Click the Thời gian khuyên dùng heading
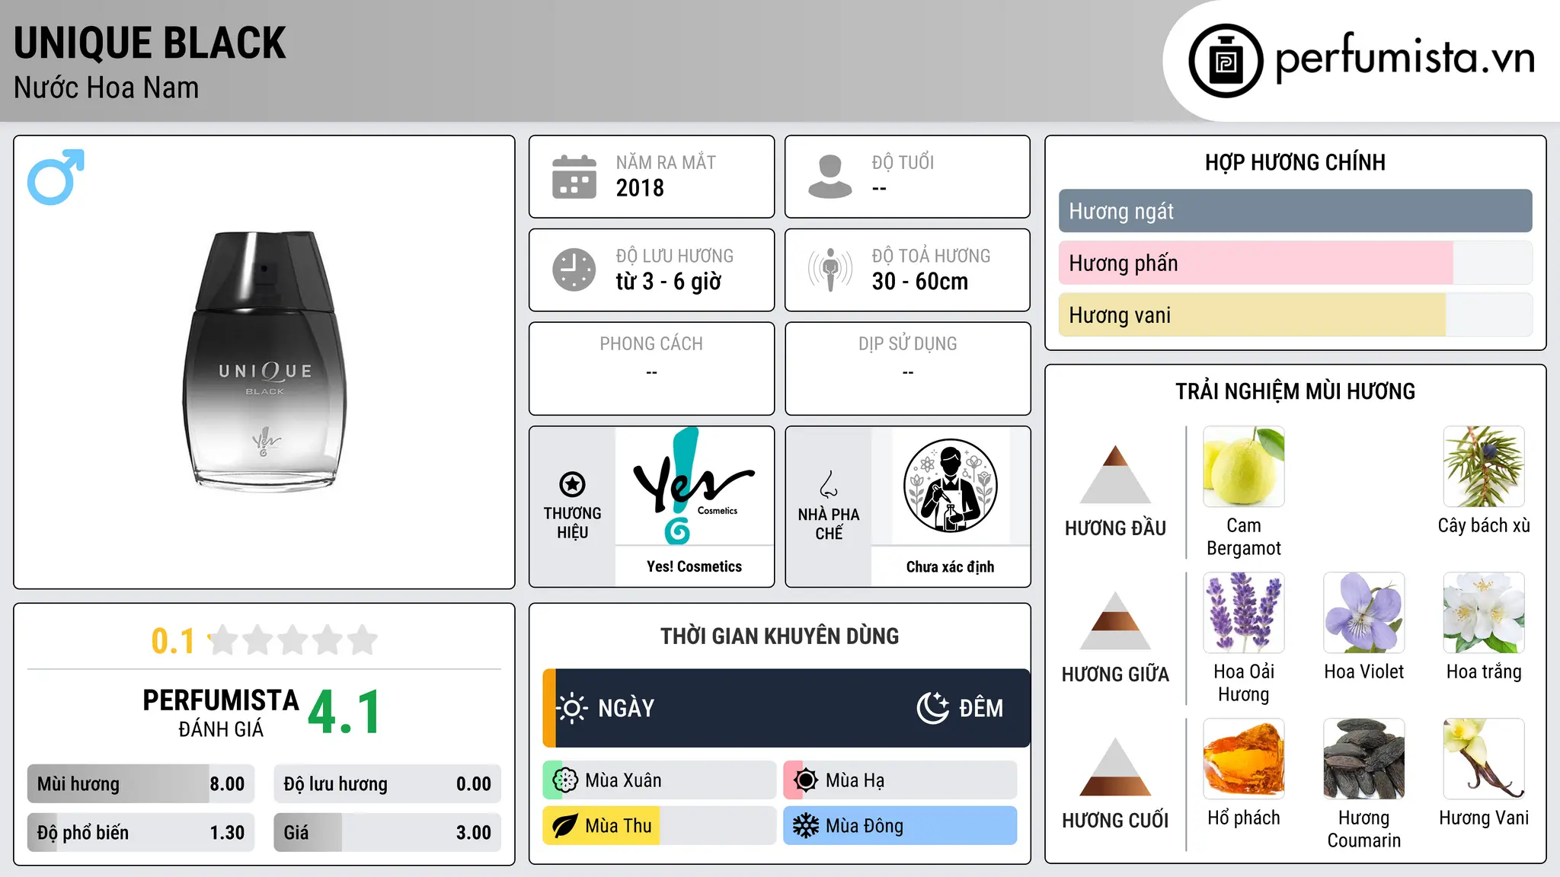This screenshot has width=1560, height=877. click(779, 636)
